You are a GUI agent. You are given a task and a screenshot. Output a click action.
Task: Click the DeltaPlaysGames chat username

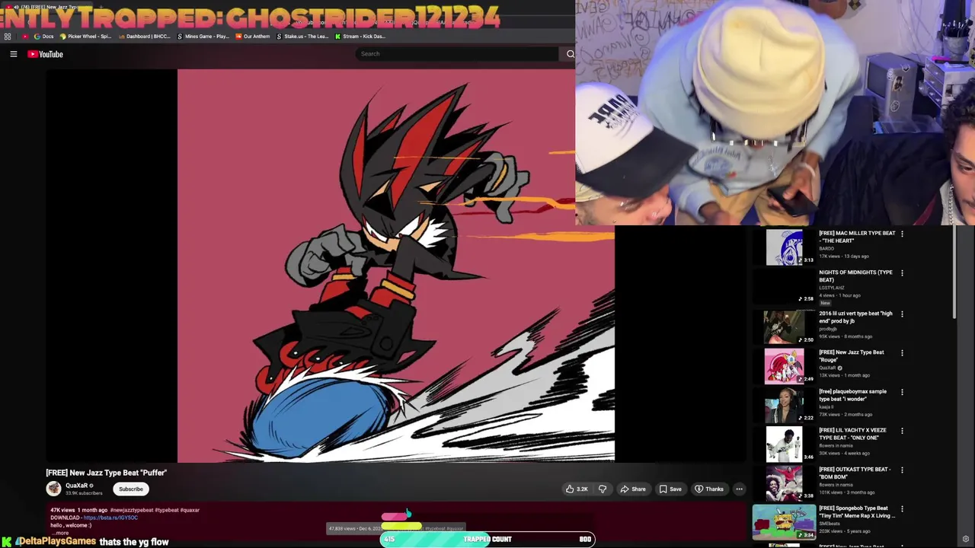tap(56, 541)
